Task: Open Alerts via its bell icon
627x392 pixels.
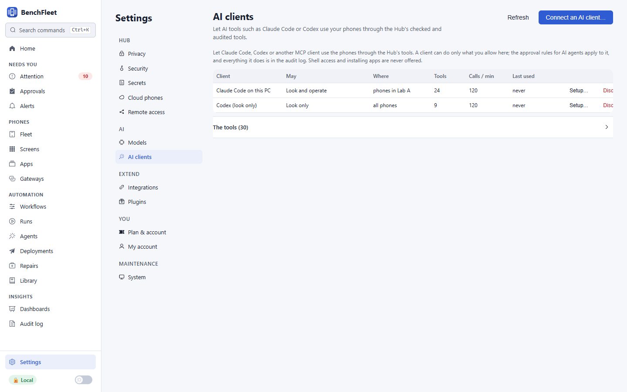Action: [x=12, y=106]
